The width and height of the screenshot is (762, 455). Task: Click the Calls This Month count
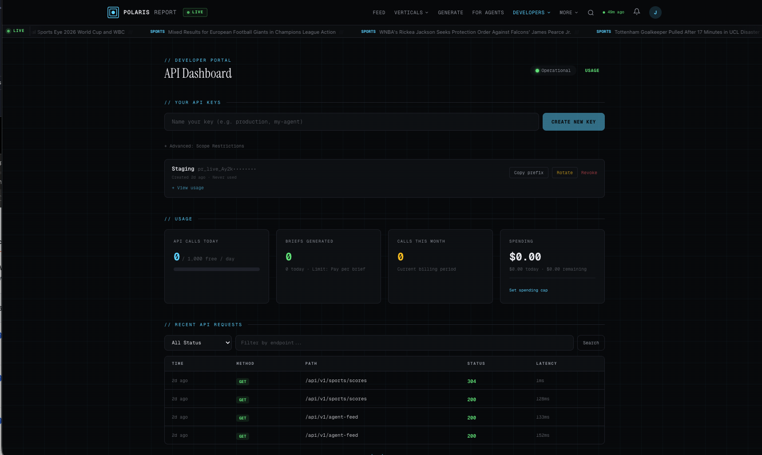pos(401,257)
